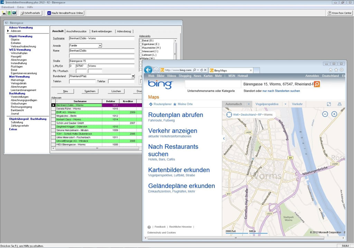Stop loading with the address bar X
354x248 pixels.
coord(205,70)
